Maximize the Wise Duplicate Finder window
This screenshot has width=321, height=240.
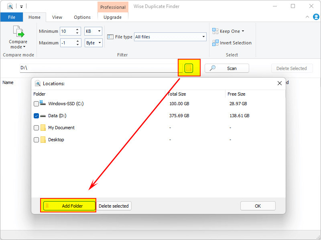[x=293, y=6]
